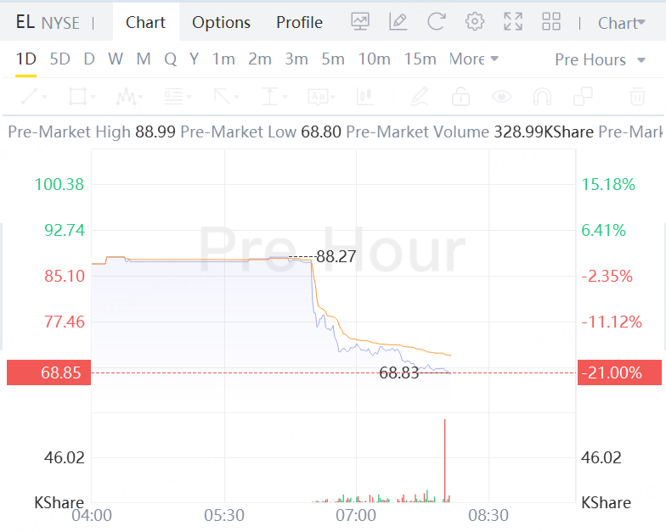Expand chart to fullscreen
Screen dimensions: 666x532
pyautogui.click(x=513, y=22)
